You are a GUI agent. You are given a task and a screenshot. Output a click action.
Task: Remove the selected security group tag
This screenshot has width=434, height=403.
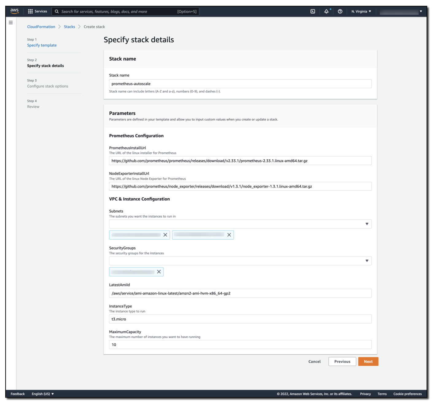click(x=159, y=272)
